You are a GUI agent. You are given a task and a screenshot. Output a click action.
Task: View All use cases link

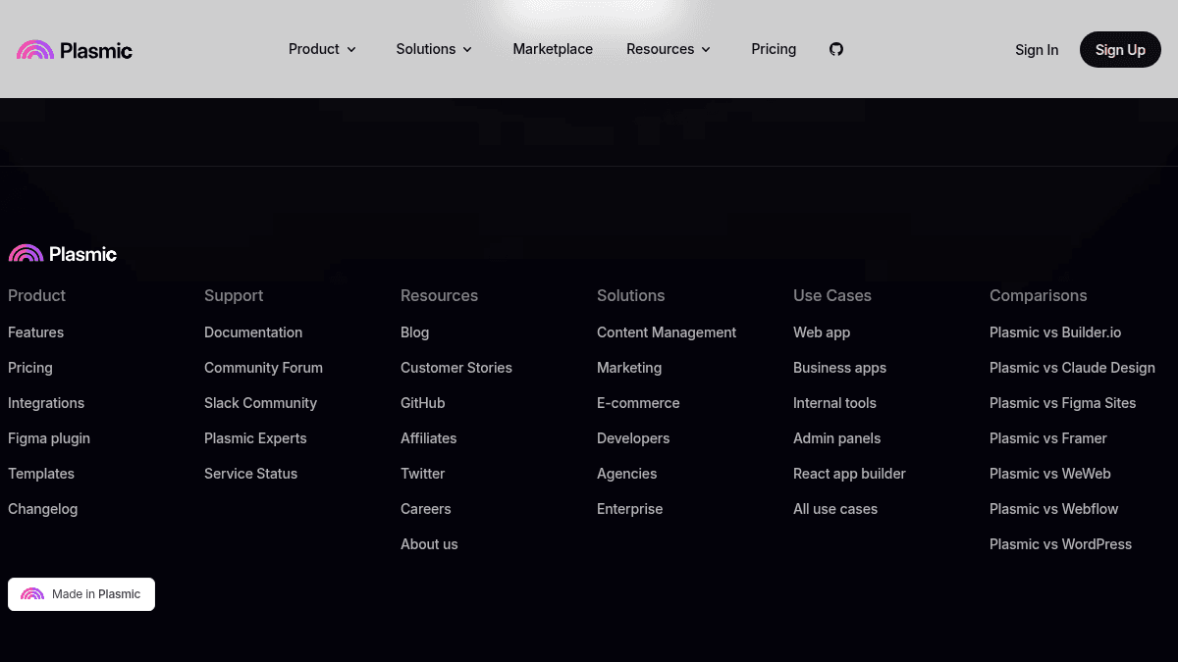835,509
